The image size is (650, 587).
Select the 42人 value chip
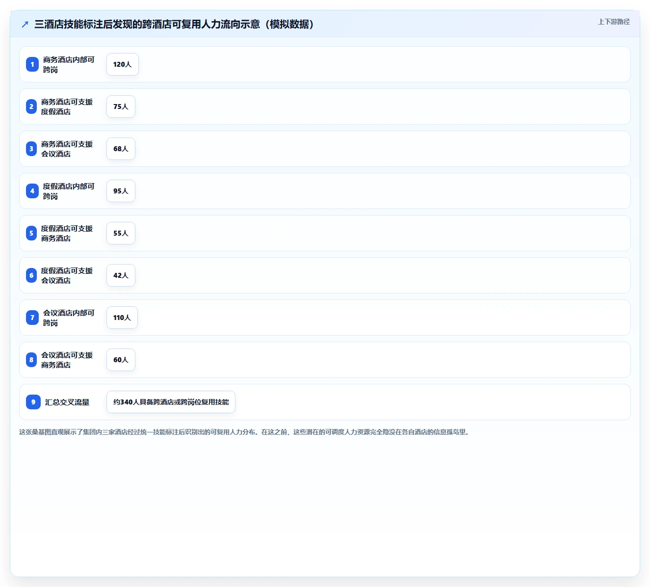point(121,275)
